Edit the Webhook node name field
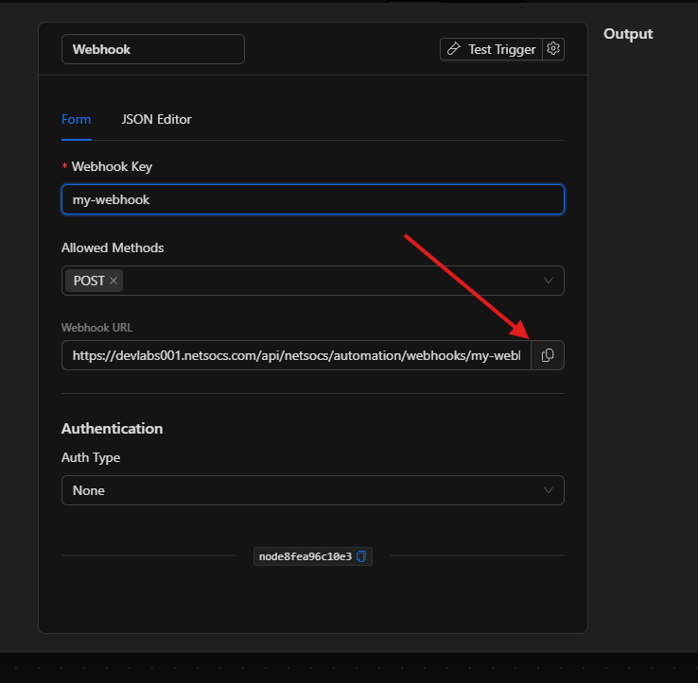The height and width of the screenshot is (683, 698). tap(152, 49)
